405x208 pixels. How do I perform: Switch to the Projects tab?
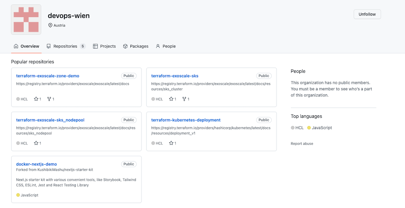(104, 46)
